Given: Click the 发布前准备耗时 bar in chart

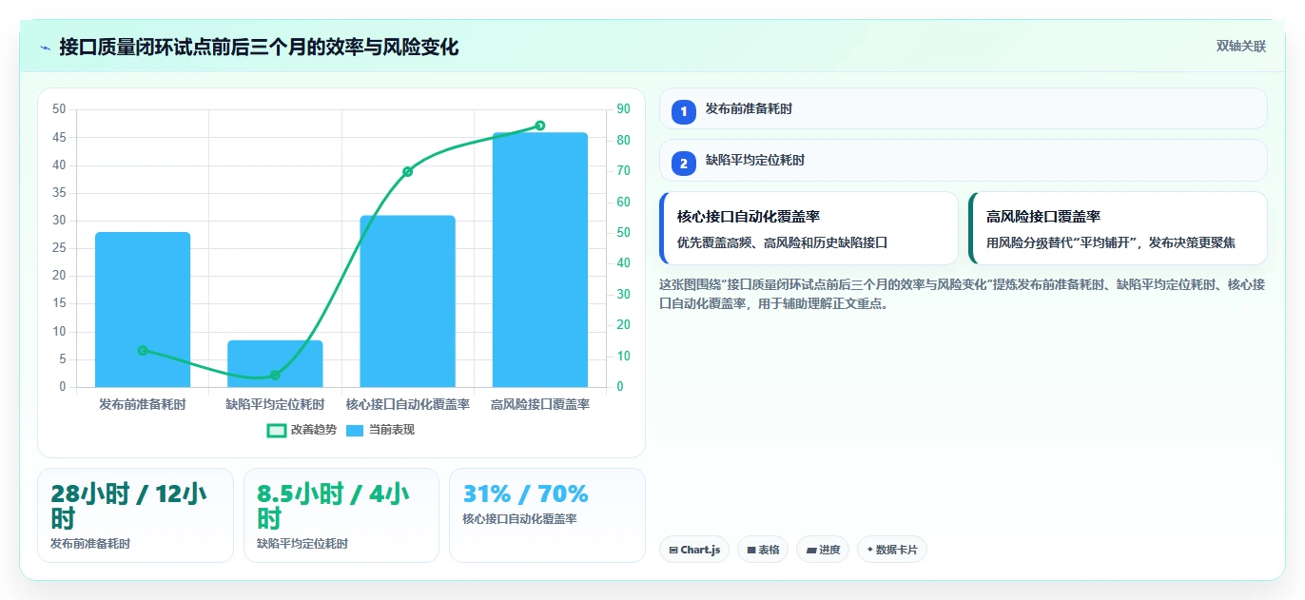Looking at the screenshot, I should (x=143, y=309).
